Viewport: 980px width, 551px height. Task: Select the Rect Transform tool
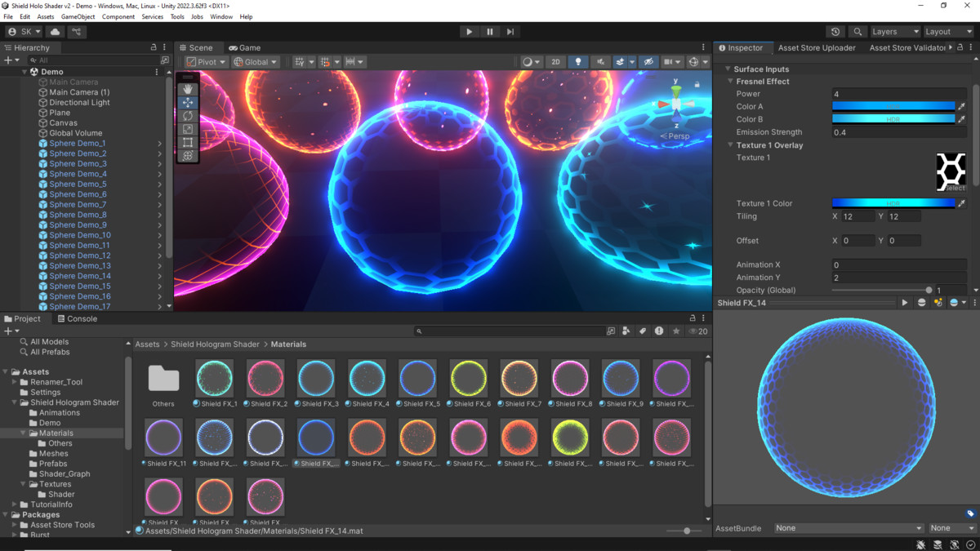[x=188, y=142]
